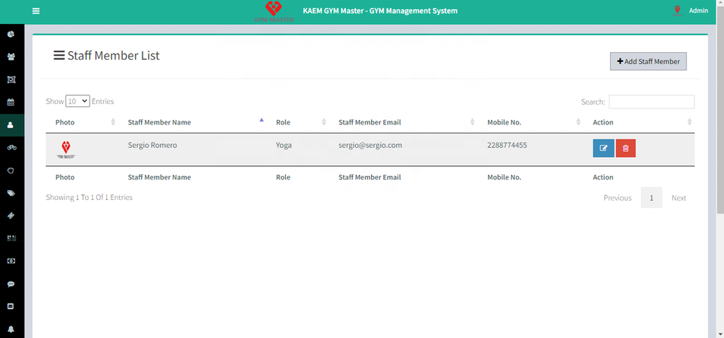
Task: Go to Next page of entries
Action: [x=678, y=198]
